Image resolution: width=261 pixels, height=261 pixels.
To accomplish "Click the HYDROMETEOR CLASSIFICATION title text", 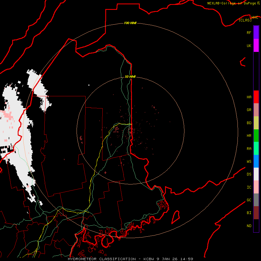I will click(102, 259).
